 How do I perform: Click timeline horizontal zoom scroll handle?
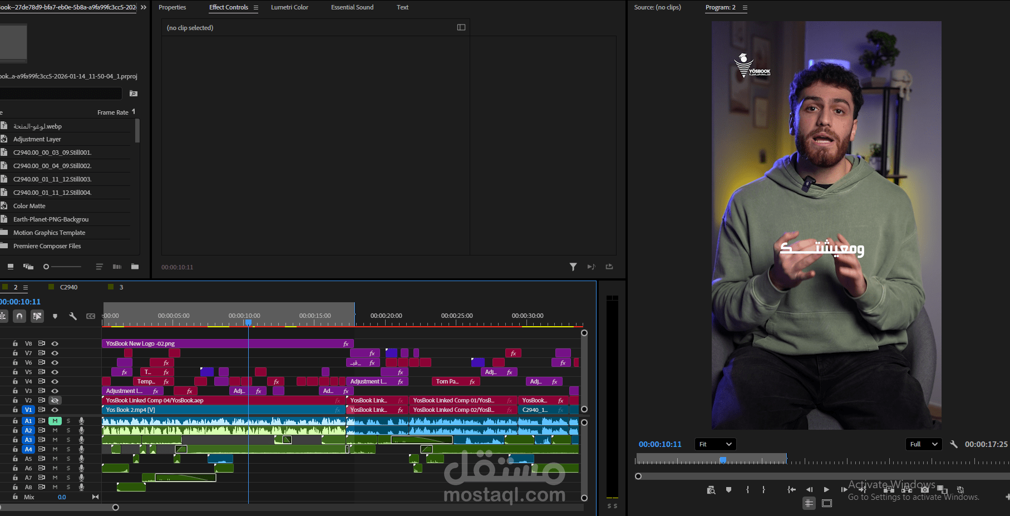click(115, 507)
